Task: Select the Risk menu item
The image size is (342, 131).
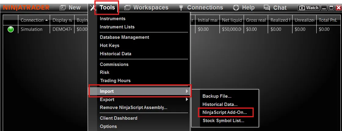Action: point(104,72)
